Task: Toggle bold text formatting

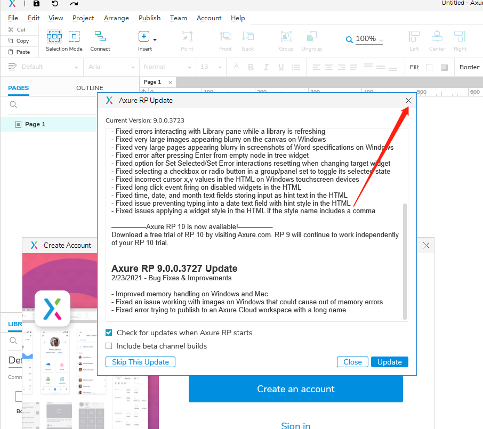Action: click(251, 67)
